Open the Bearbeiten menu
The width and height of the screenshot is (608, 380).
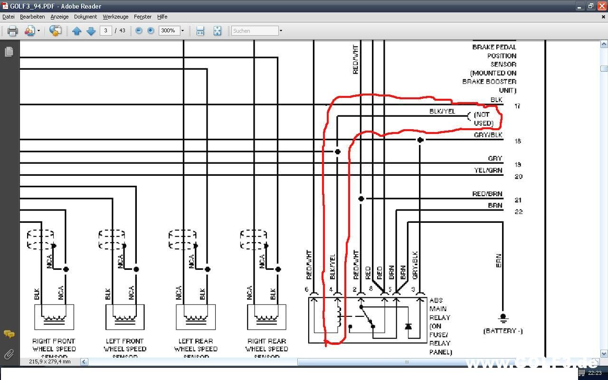coord(32,17)
